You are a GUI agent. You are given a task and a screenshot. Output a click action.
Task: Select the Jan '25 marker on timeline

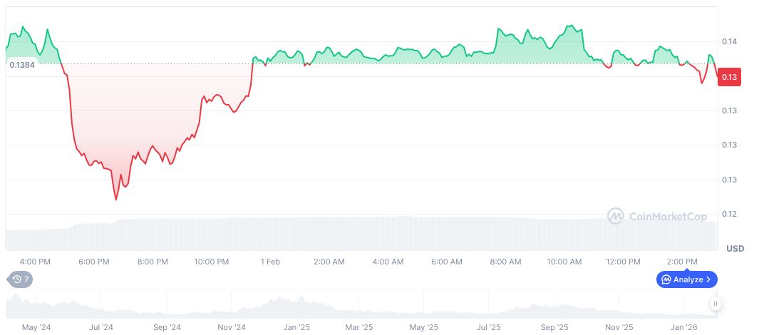click(296, 328)
